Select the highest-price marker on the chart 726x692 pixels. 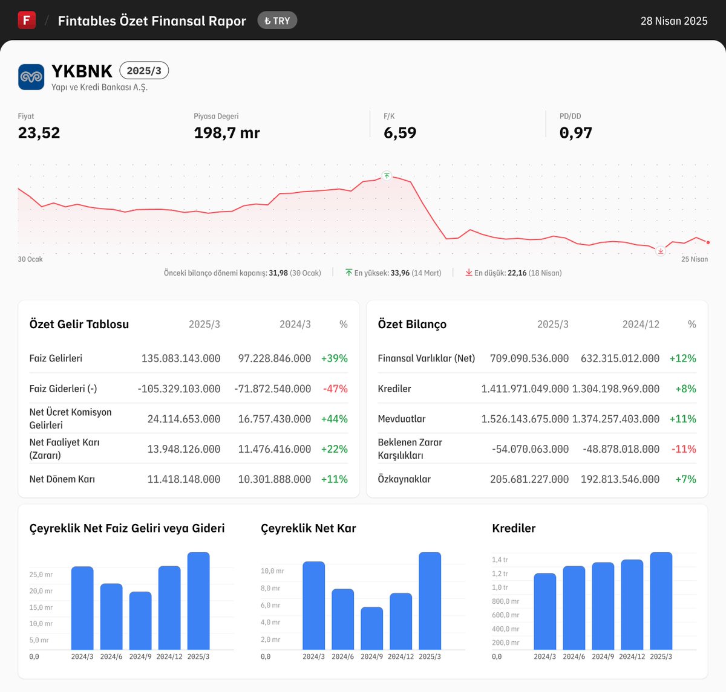(x=386, y=176)
